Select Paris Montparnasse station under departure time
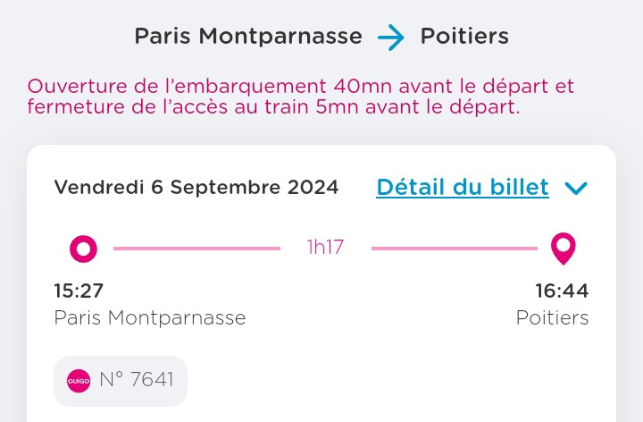Image resolution: width=643 pixels, height=422 pixels. click(x=150, y=317)
